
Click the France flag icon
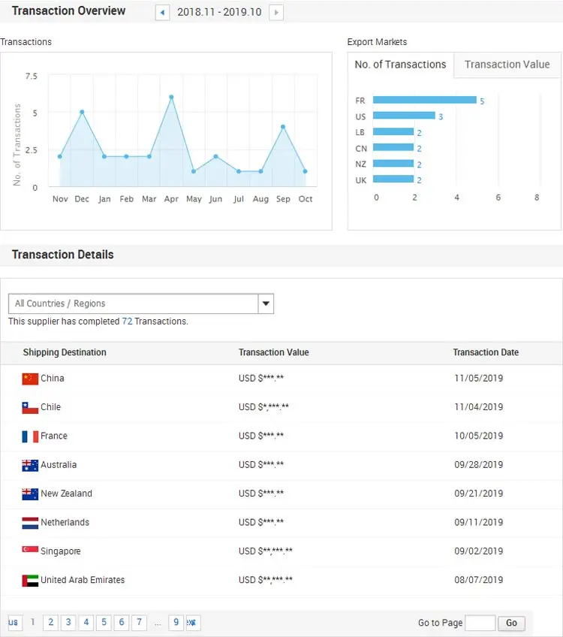pos(30,436)
